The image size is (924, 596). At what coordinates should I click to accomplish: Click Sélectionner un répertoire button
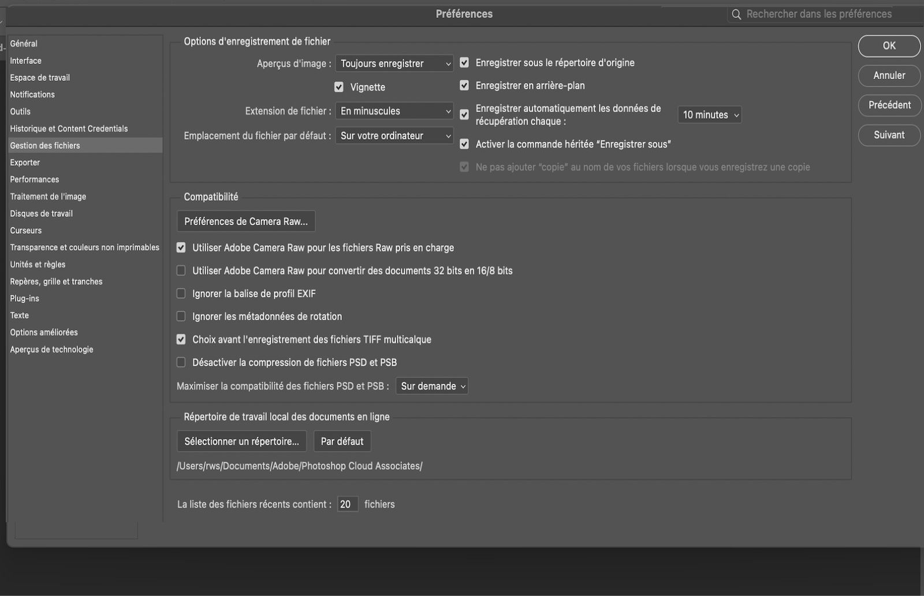241,441
